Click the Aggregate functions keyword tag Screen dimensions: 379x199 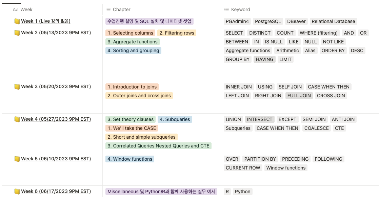coord(248,51)
